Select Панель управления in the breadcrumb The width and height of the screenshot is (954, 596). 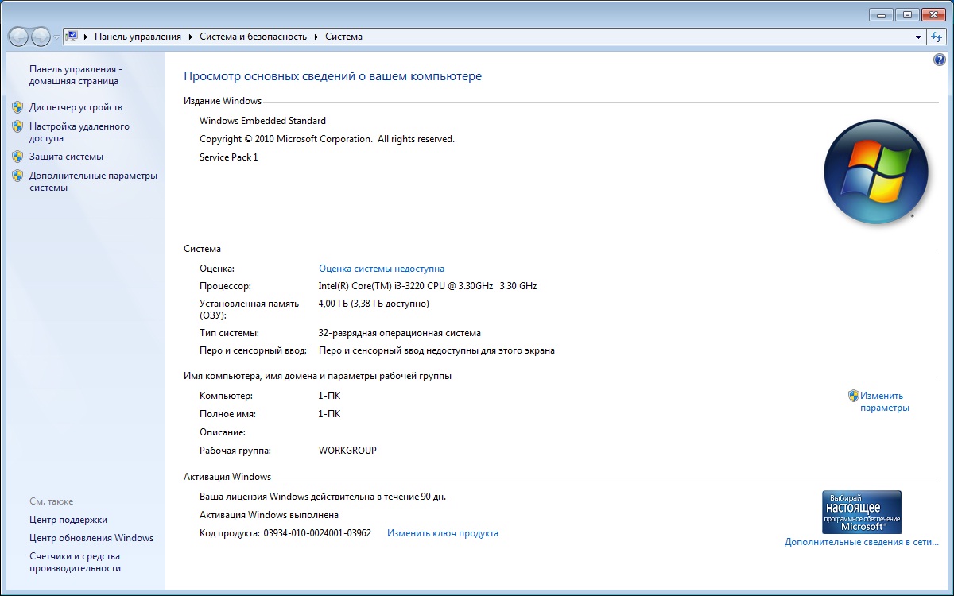tap(138, 37)
